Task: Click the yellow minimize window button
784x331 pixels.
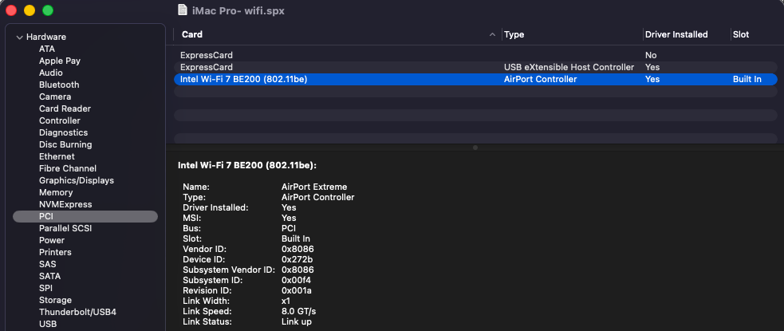Action: 30,10
